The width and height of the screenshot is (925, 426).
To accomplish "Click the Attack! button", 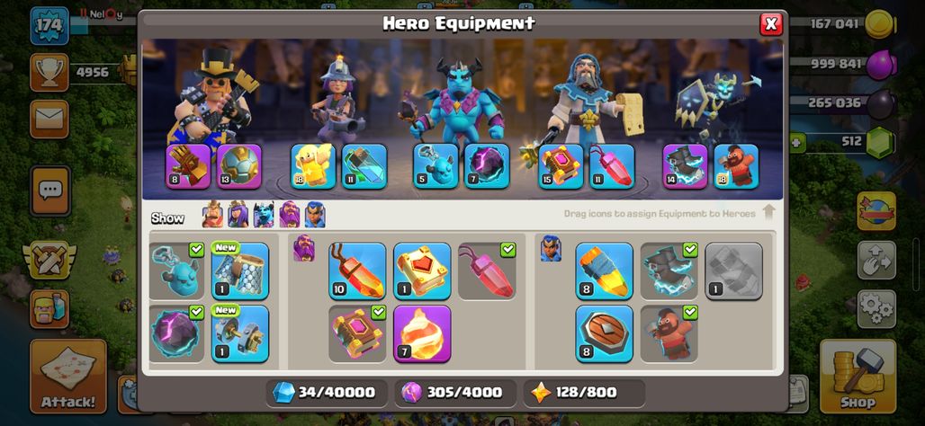I will 68,376.
